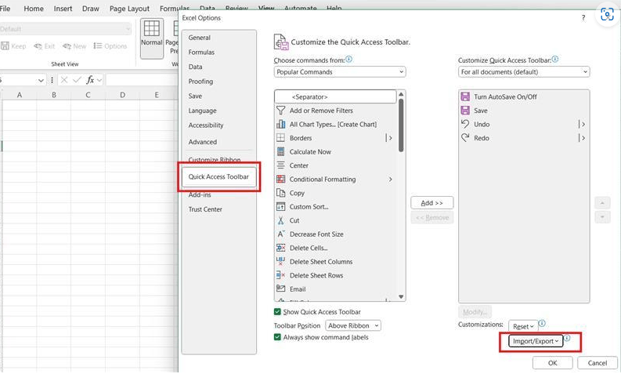Viewport: 621px width, 374px height.
Task: Click the insert function fx icon
Action: (x=90, y=80)
